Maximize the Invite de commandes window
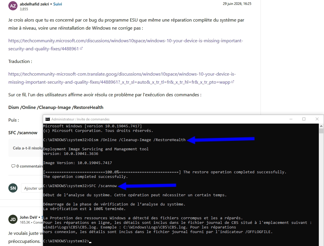Viewport: 324px width, 246px height. point(304,119)
